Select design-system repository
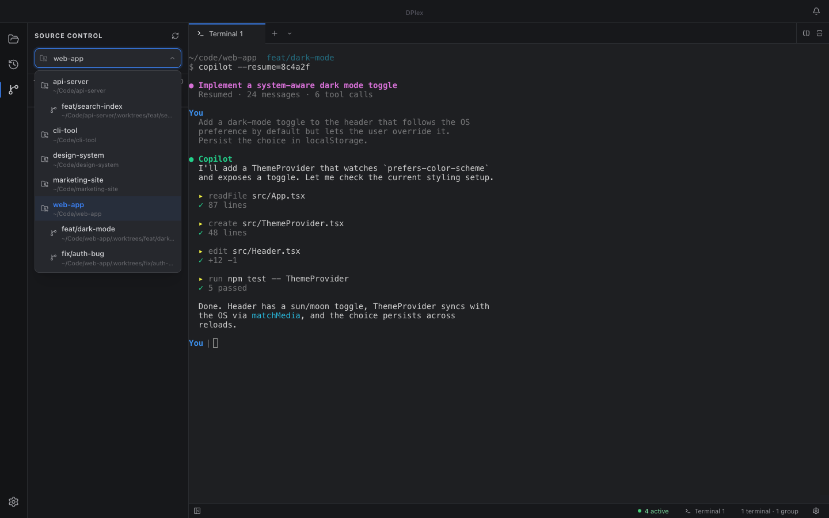 108,159
